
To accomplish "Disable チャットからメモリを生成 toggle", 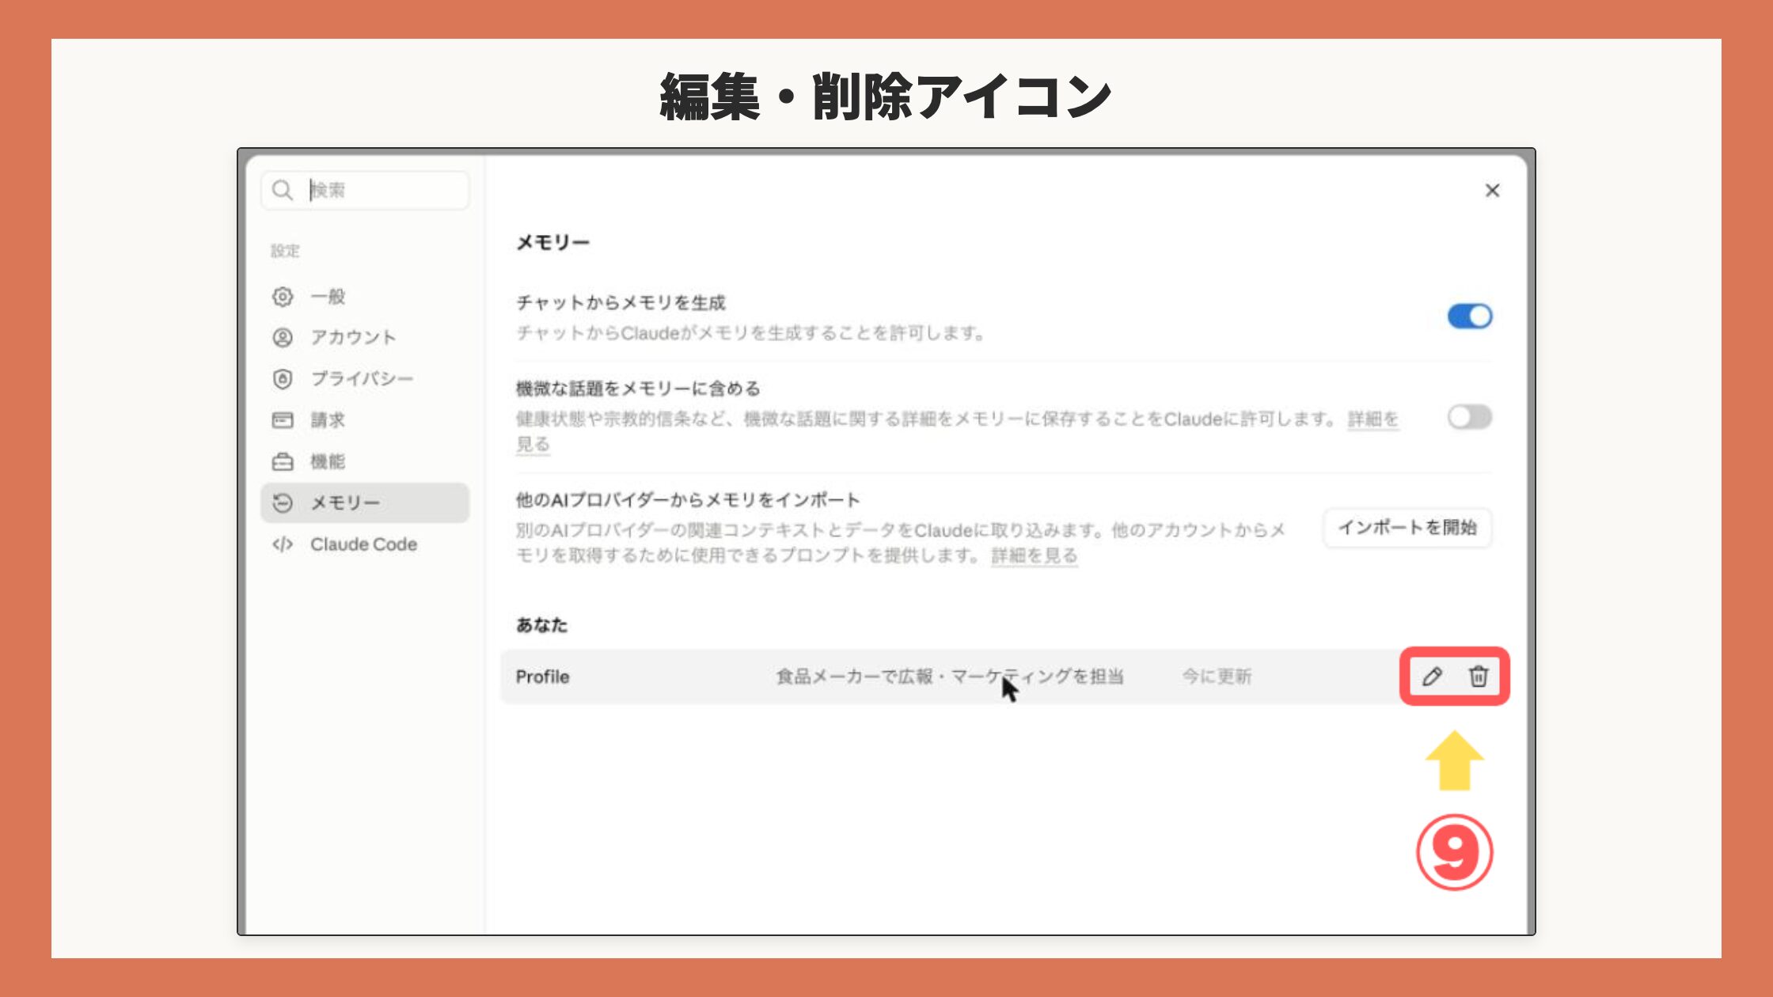I will [x=1470, y=317].
